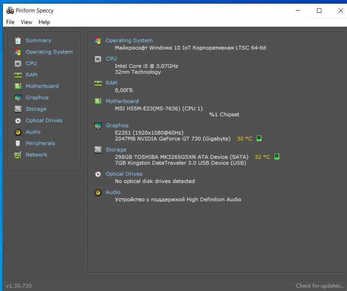The image size is (347, 291).
Task: Click the Audio icon in summary panel
Action: pos(98,193)
